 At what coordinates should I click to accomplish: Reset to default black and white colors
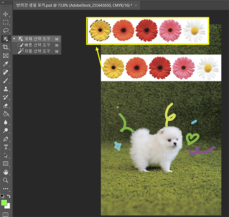point(2,196)
